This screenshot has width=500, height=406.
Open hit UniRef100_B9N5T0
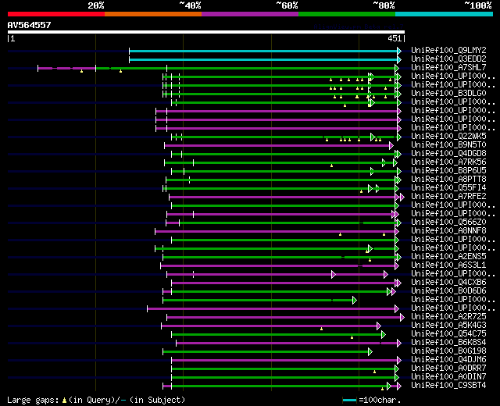click(448, 145)
